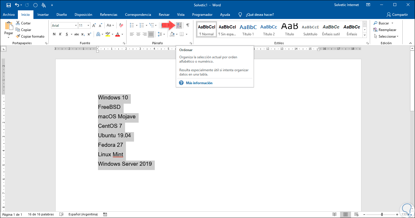Viewport: 415px width, 218px height.
Task: Apply yellow text highlight color
Action: pyautogui.click(x=107, y=34)
